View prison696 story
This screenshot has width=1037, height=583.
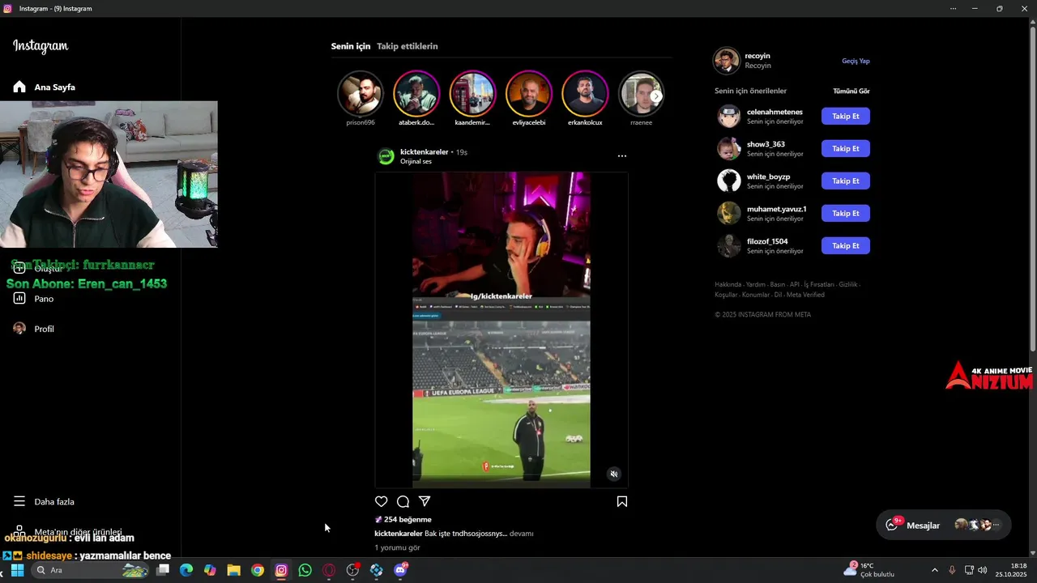(x=361, y=94)
